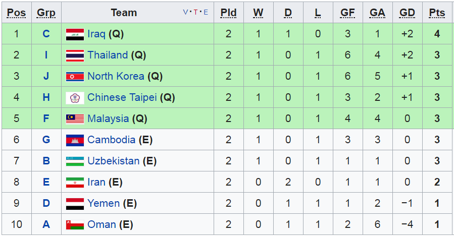Click the Chinese Taipei flag icon
The width and height of the screenshot is (454, 236).
75,98
